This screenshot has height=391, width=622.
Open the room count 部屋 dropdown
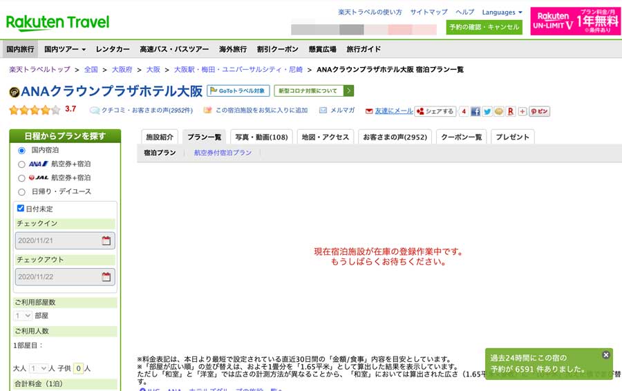coord(23,316)
